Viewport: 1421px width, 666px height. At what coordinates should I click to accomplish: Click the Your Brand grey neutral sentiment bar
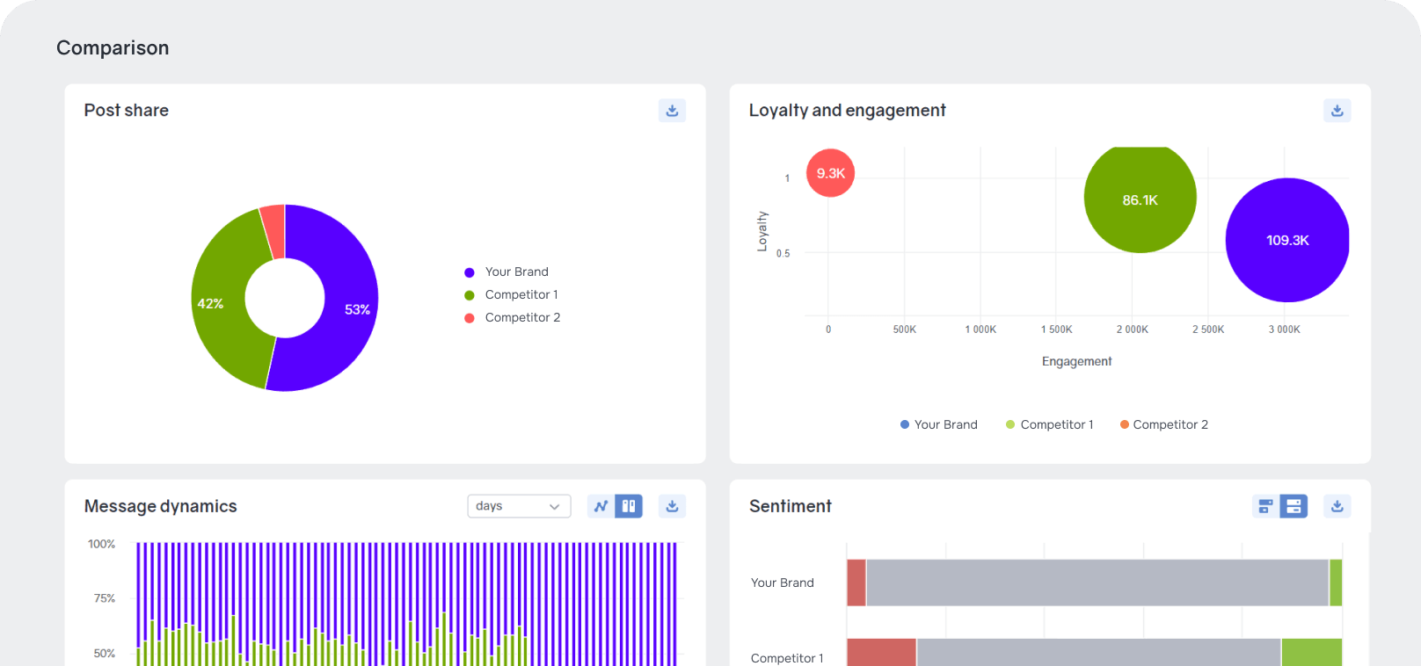pyautogui.click(x=1097, y=583)
